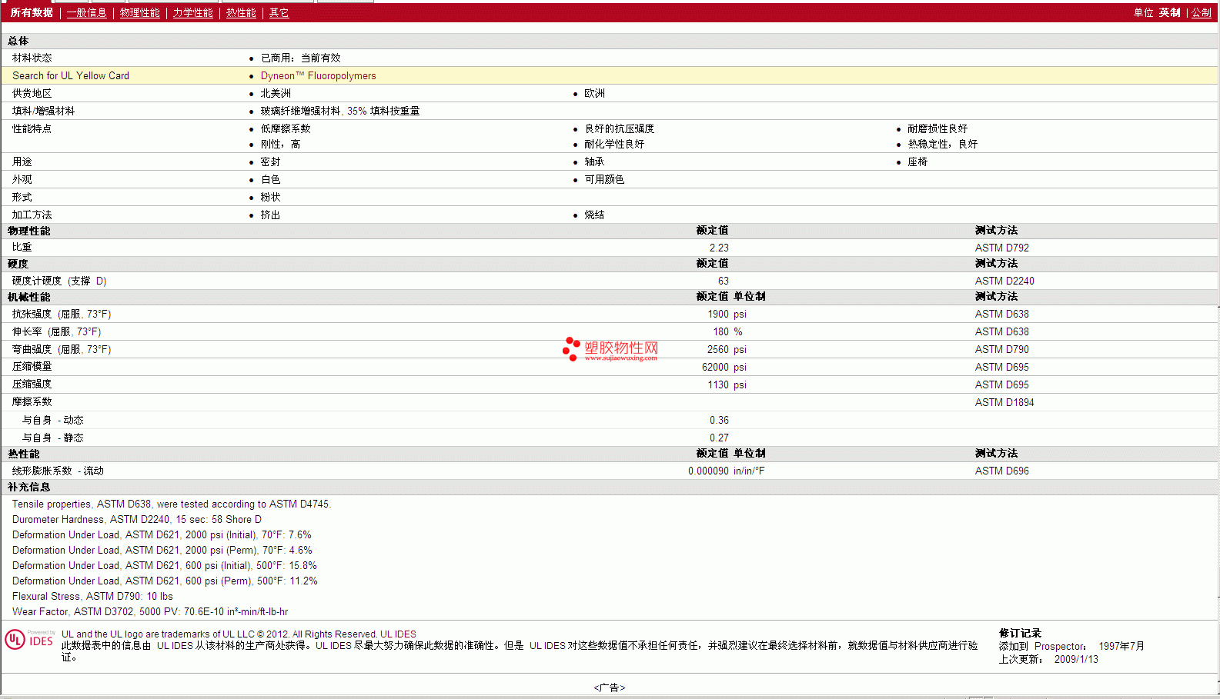Open the Dyneon Fluoropolymers link
The width and height of the screenshot is (1220, 699).
pos(319,76)
